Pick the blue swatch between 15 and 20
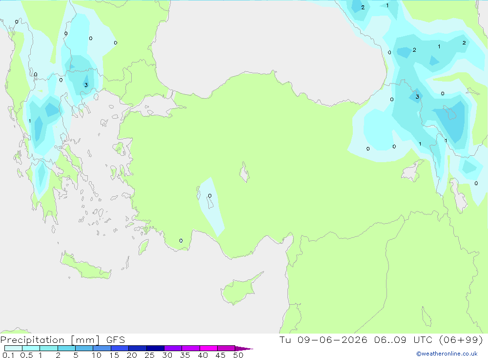Viewport: 488px width, 358px height. tap(120, 348)
